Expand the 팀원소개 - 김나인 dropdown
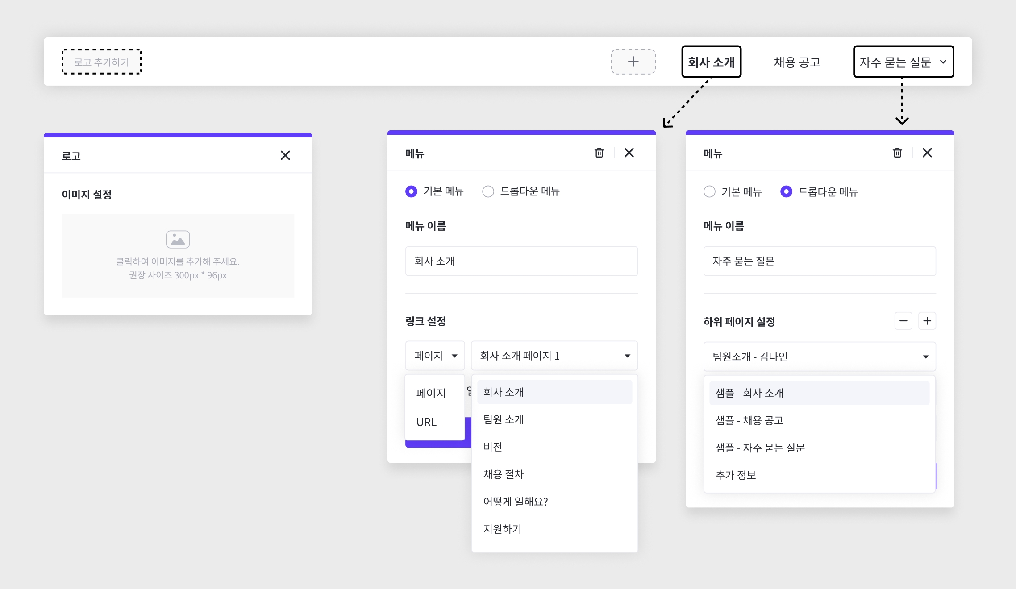 tap(819, 357)
